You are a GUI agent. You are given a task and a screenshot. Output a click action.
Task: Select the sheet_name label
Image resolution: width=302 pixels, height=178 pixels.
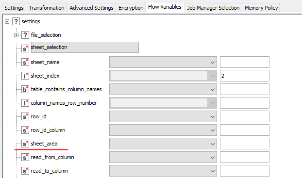45,62
